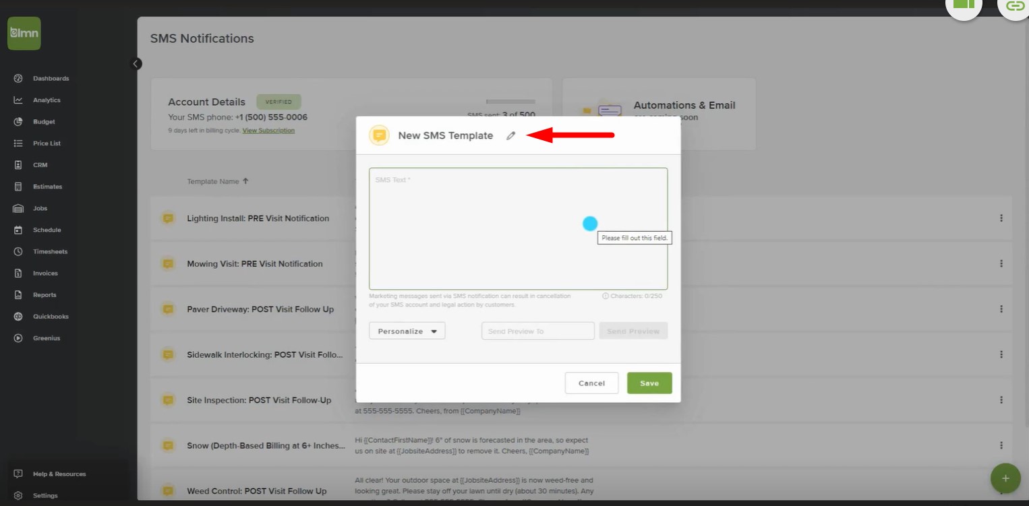Click the Help & Resources icon
The width and height of the screenshot is (1029, 506).
[18, 474]
